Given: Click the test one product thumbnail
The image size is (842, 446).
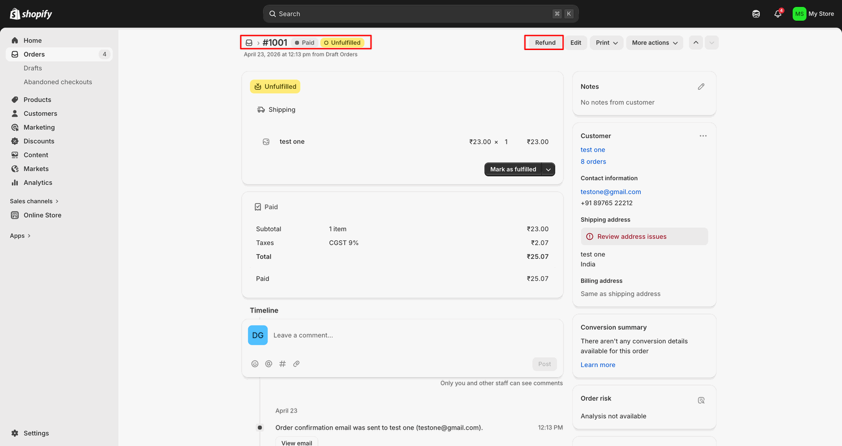Looking at the screenshot, I should pyautogui.click(x=266, y=142).
